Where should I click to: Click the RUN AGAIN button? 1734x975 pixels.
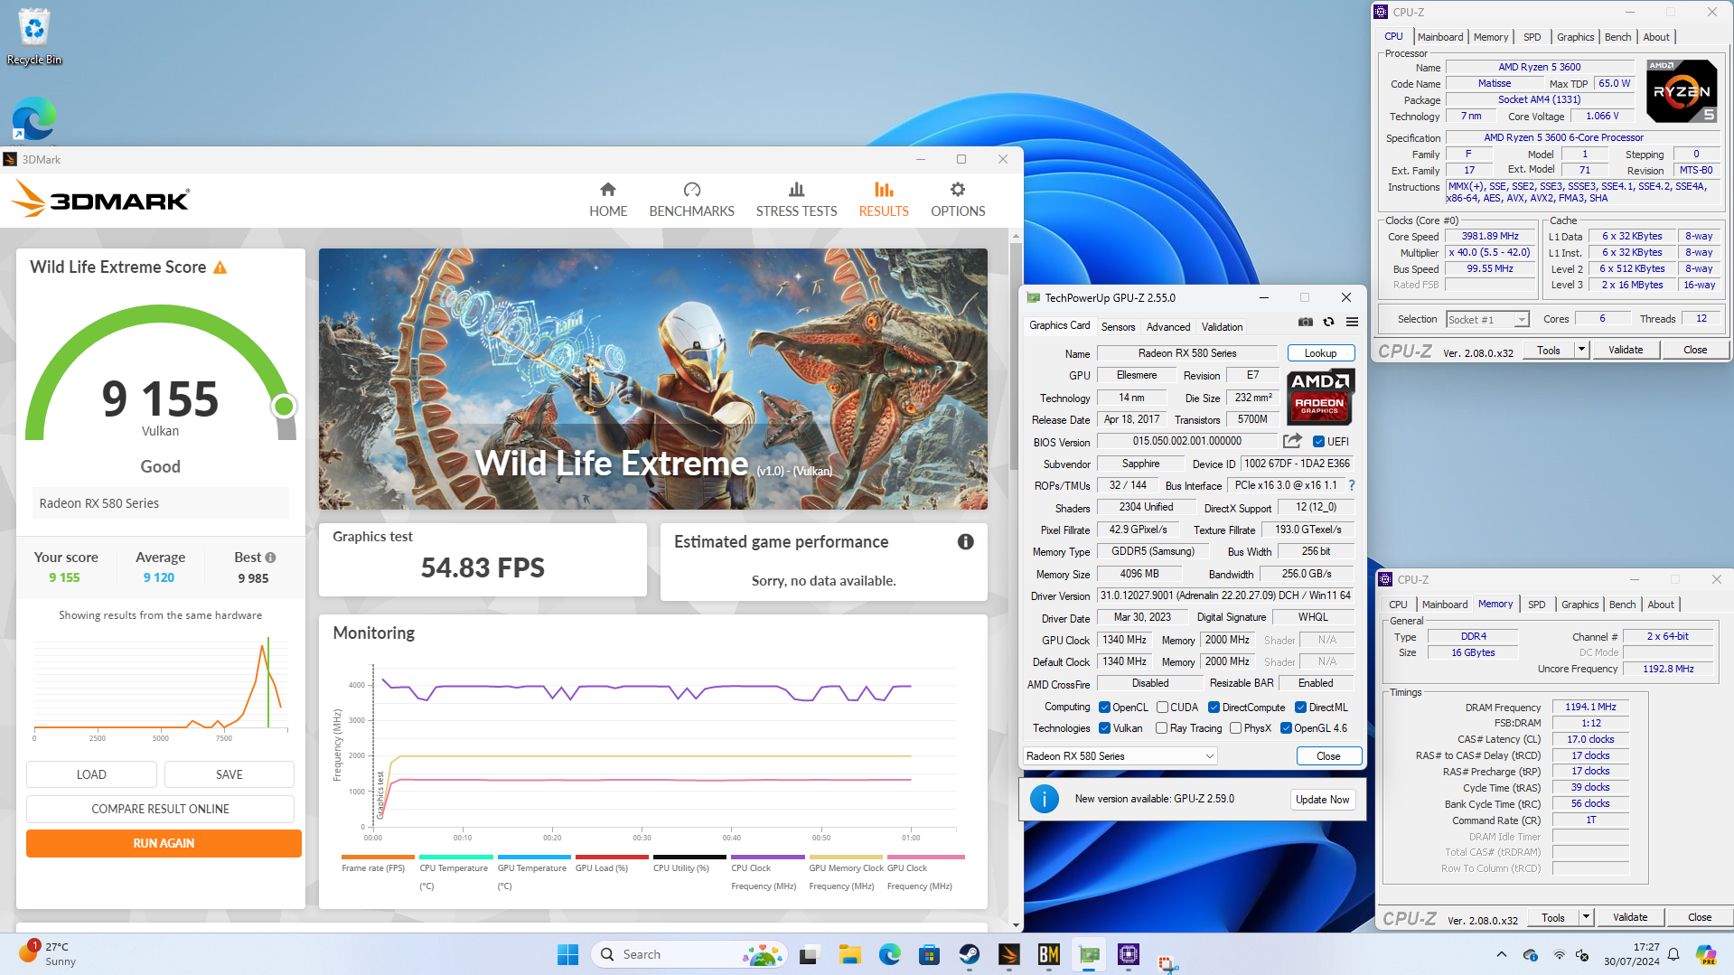click(x=164, y=843)
